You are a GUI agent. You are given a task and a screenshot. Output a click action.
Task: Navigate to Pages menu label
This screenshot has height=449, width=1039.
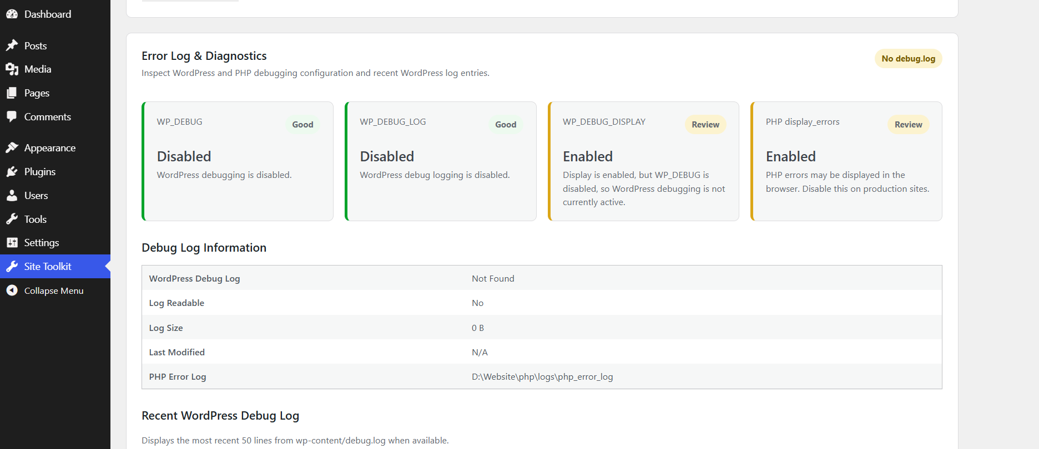coord(37,93)
